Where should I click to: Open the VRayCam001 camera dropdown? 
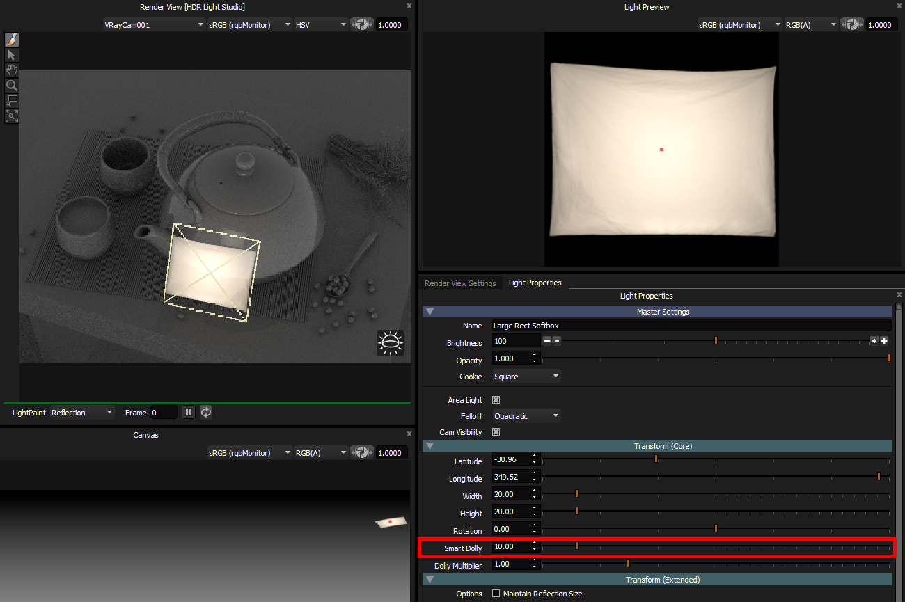click(153, 24)
